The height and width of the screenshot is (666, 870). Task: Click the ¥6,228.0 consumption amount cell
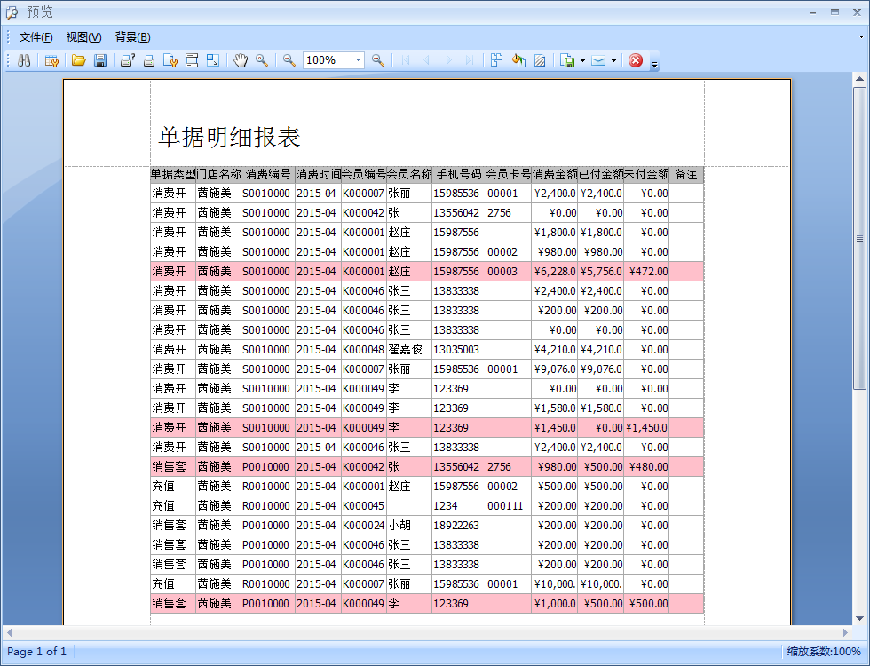554,272
